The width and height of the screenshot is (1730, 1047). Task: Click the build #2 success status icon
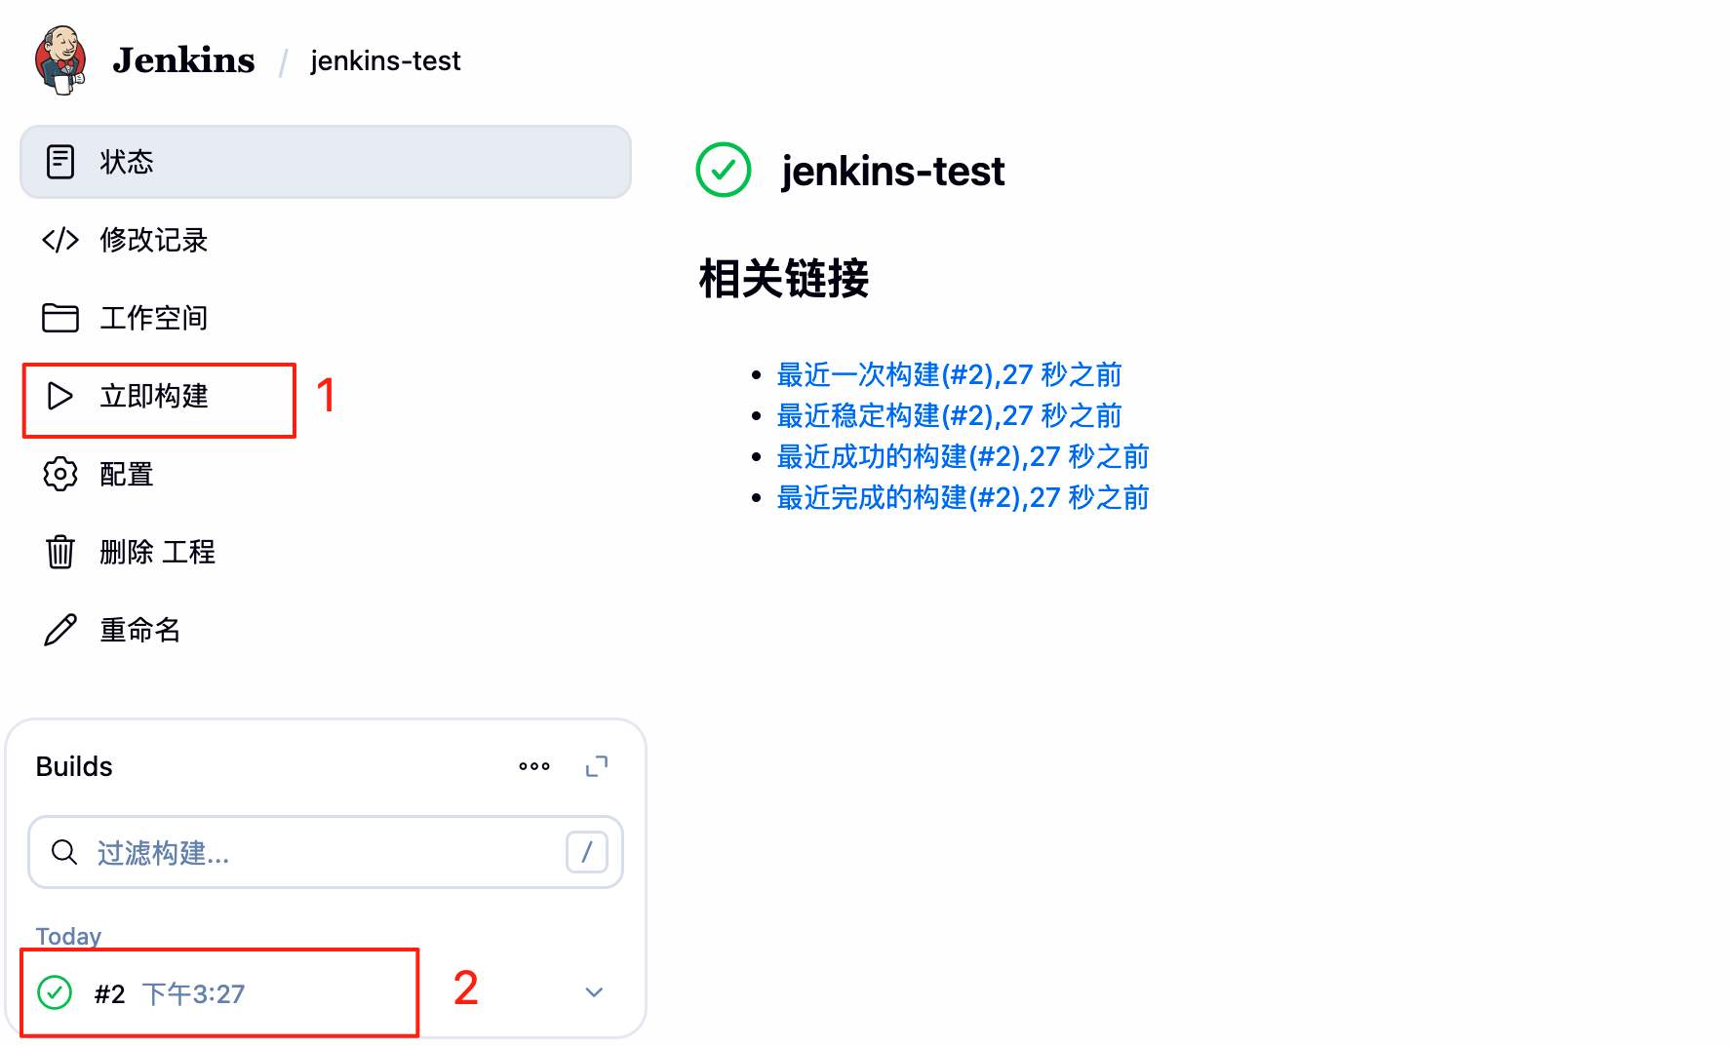point(55,992)
